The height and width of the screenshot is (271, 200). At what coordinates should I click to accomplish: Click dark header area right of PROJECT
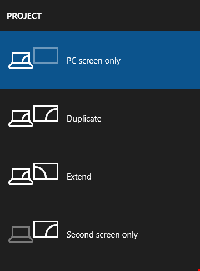coord(121,16)
